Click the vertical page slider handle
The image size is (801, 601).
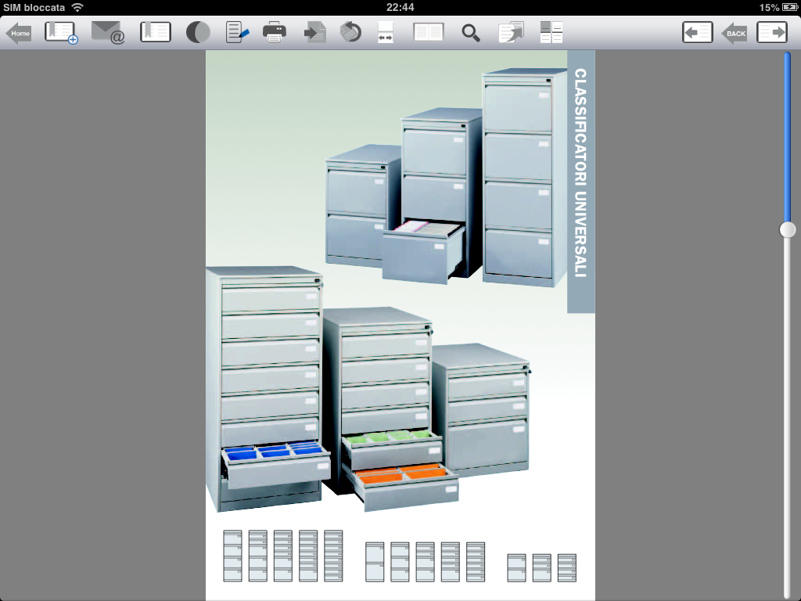click(788, 229)
